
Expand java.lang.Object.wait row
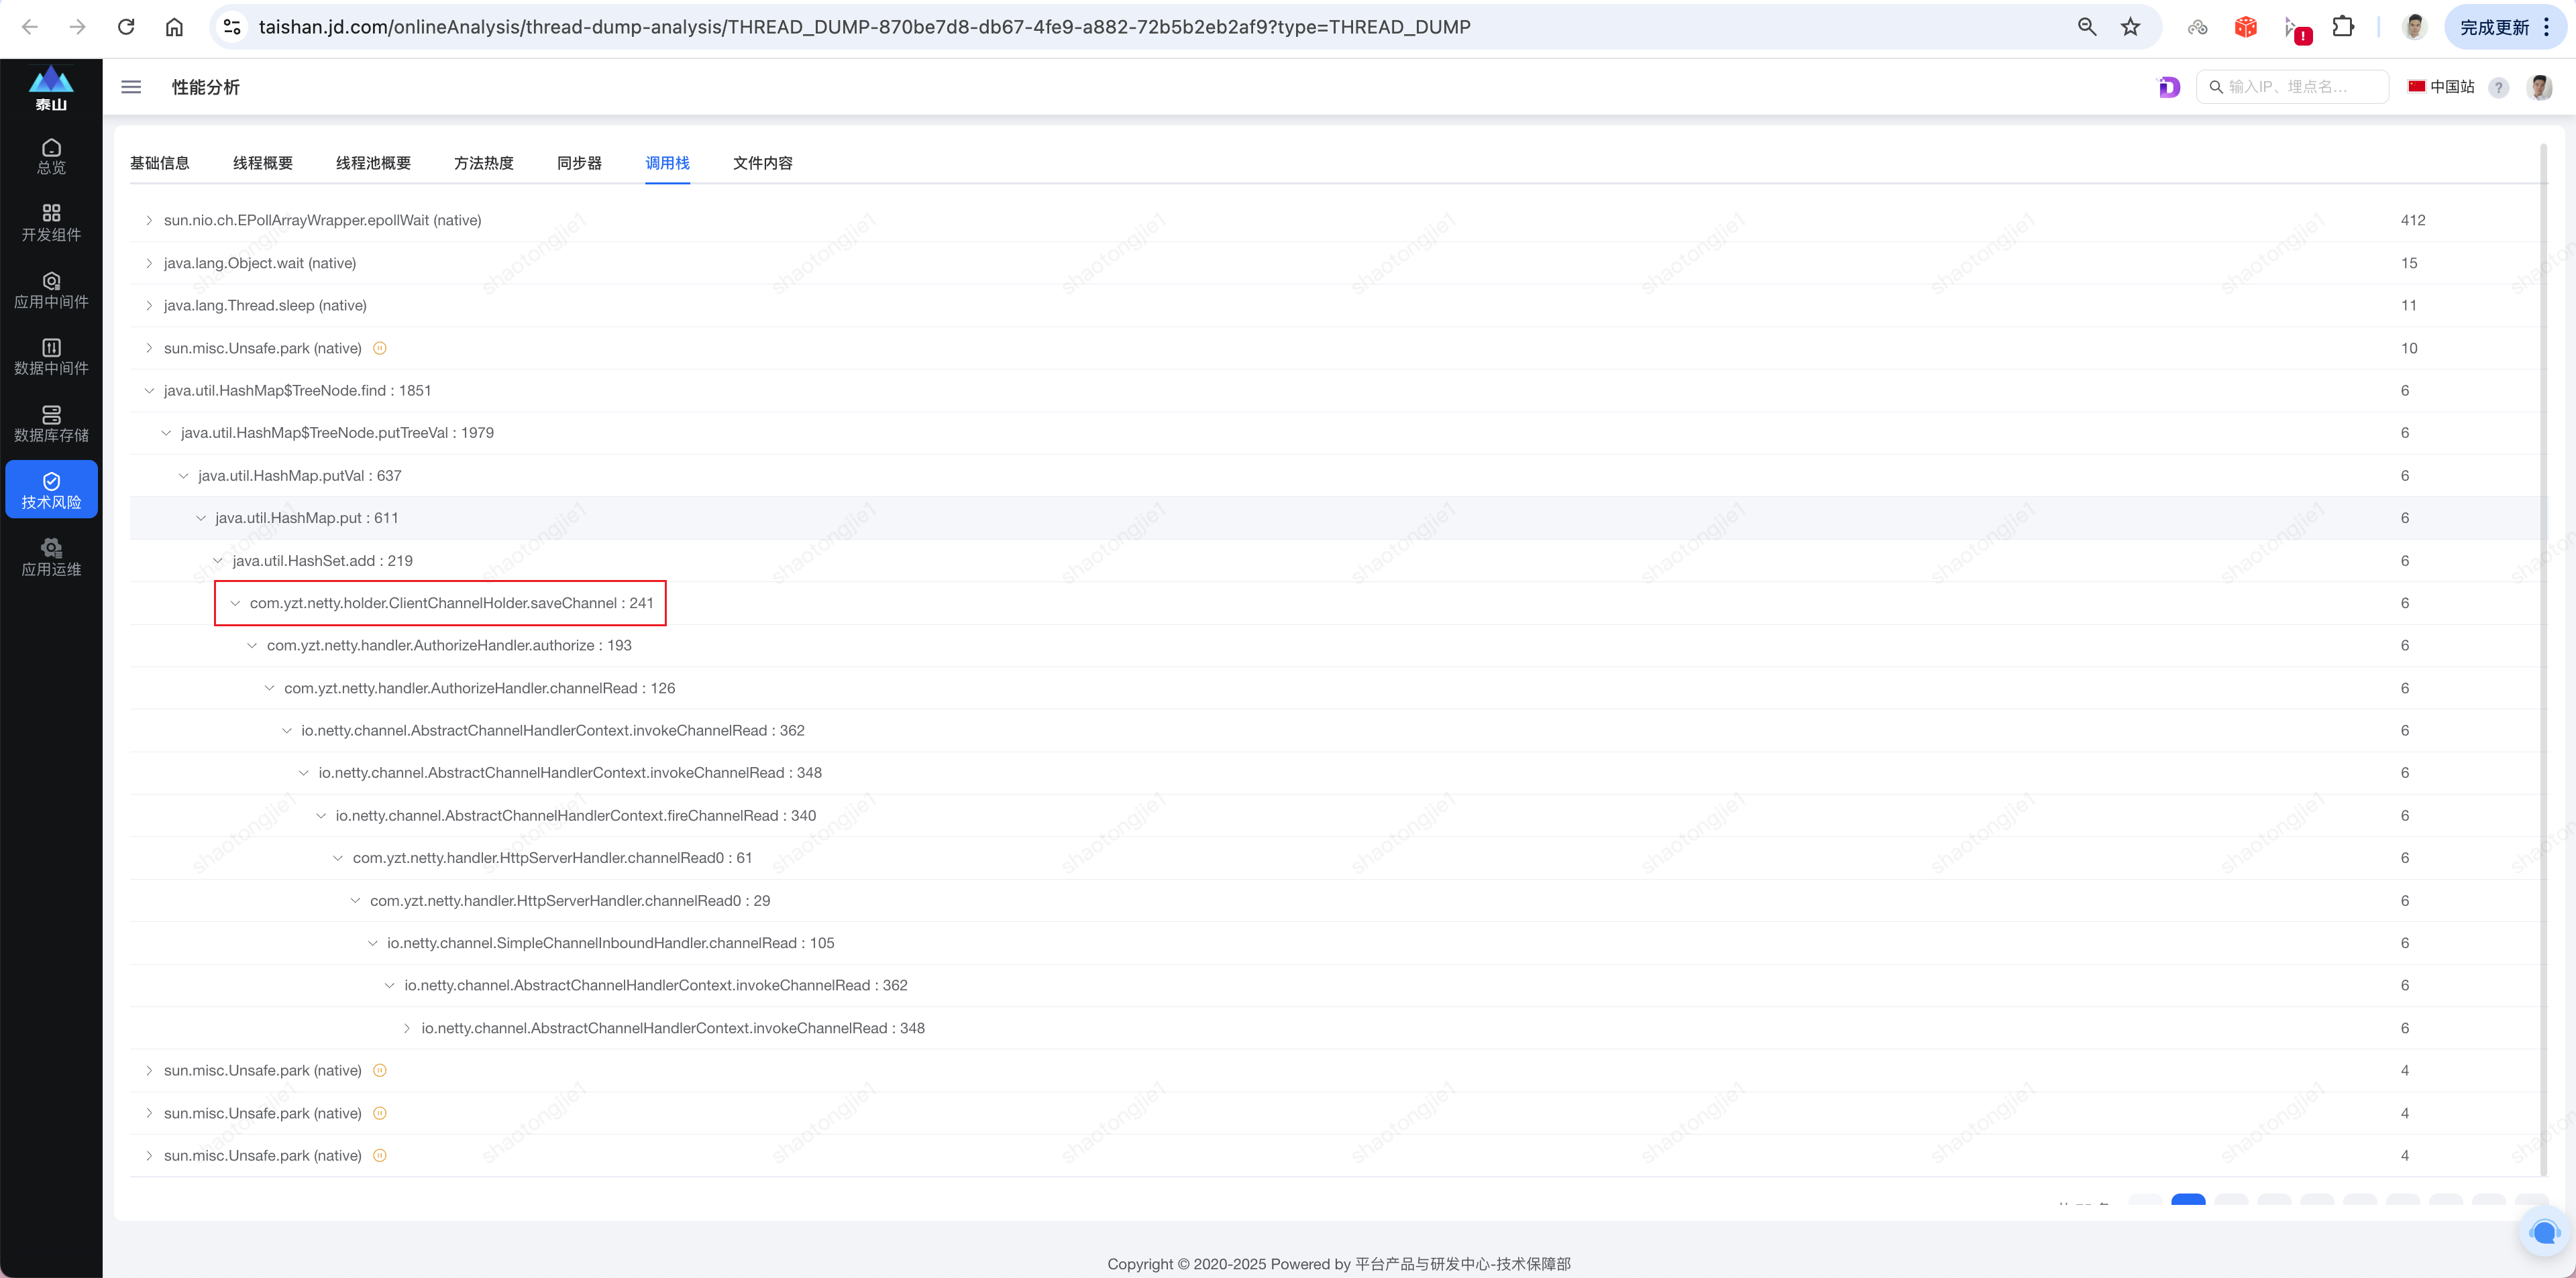coord(149,263)
